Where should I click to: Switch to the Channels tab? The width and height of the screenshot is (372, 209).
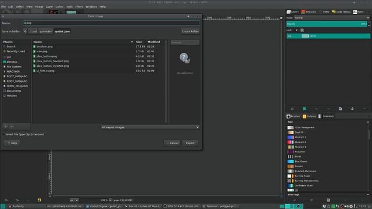pos(309,12)
